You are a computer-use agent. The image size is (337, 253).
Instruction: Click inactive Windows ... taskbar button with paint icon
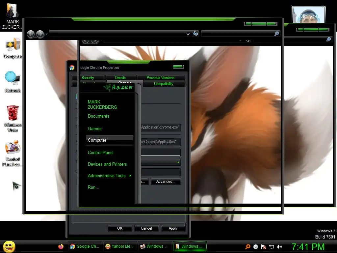pos(155,246)
